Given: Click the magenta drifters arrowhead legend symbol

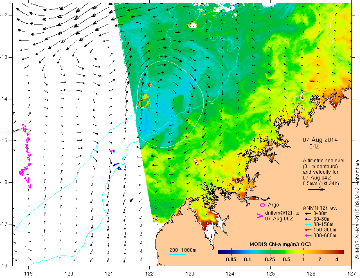Looking at the screenshot, I should [x=260, y=216].
